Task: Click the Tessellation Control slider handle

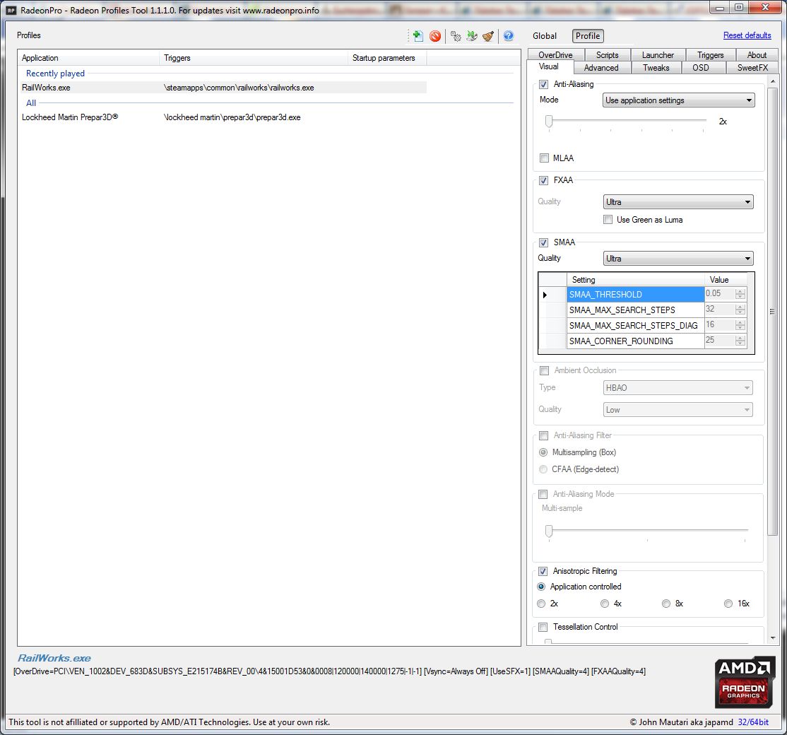Action: pos(549,642)
